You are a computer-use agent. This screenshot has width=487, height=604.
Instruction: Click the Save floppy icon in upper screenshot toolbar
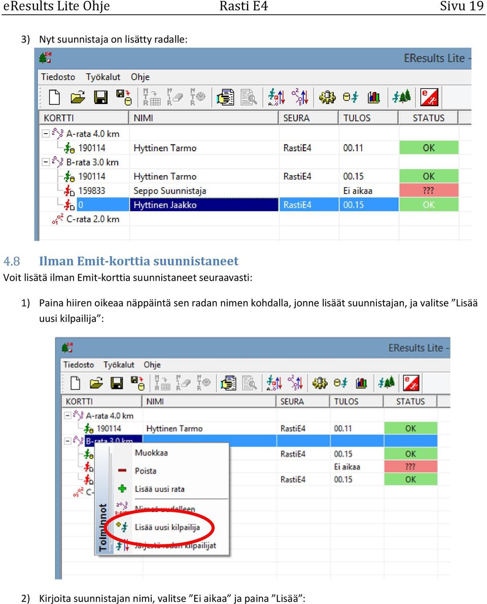point(100,97)
